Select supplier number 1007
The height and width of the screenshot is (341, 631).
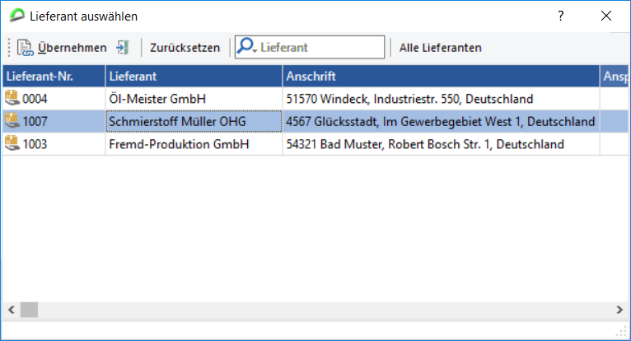click(35, 121)
